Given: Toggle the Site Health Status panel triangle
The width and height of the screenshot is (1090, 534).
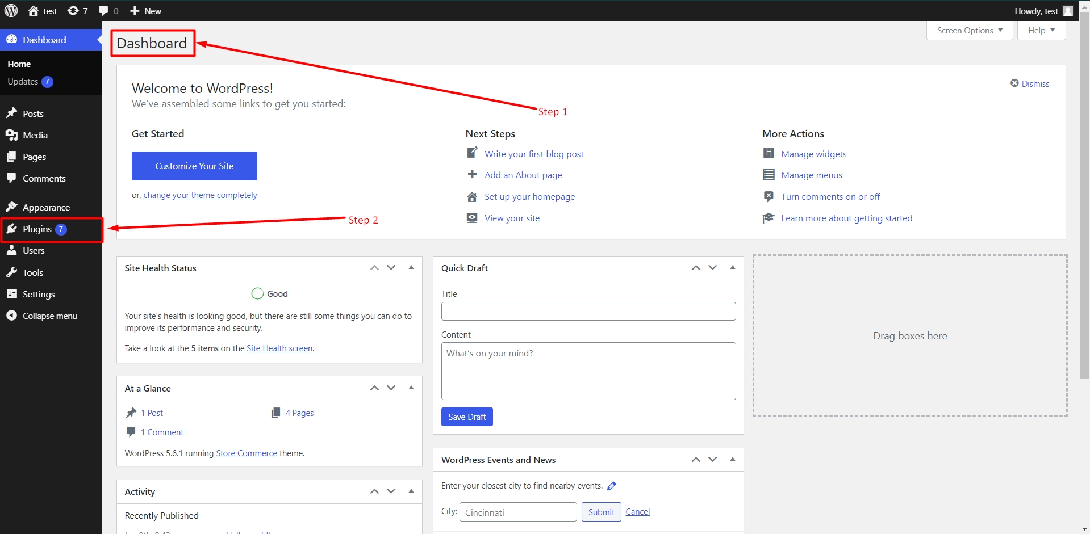Looking at the screenshot, I should click(x=411, y=267).
